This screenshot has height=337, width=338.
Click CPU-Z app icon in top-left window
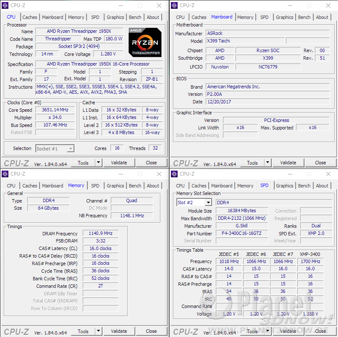pyautogui.click(x=5, y=5)
